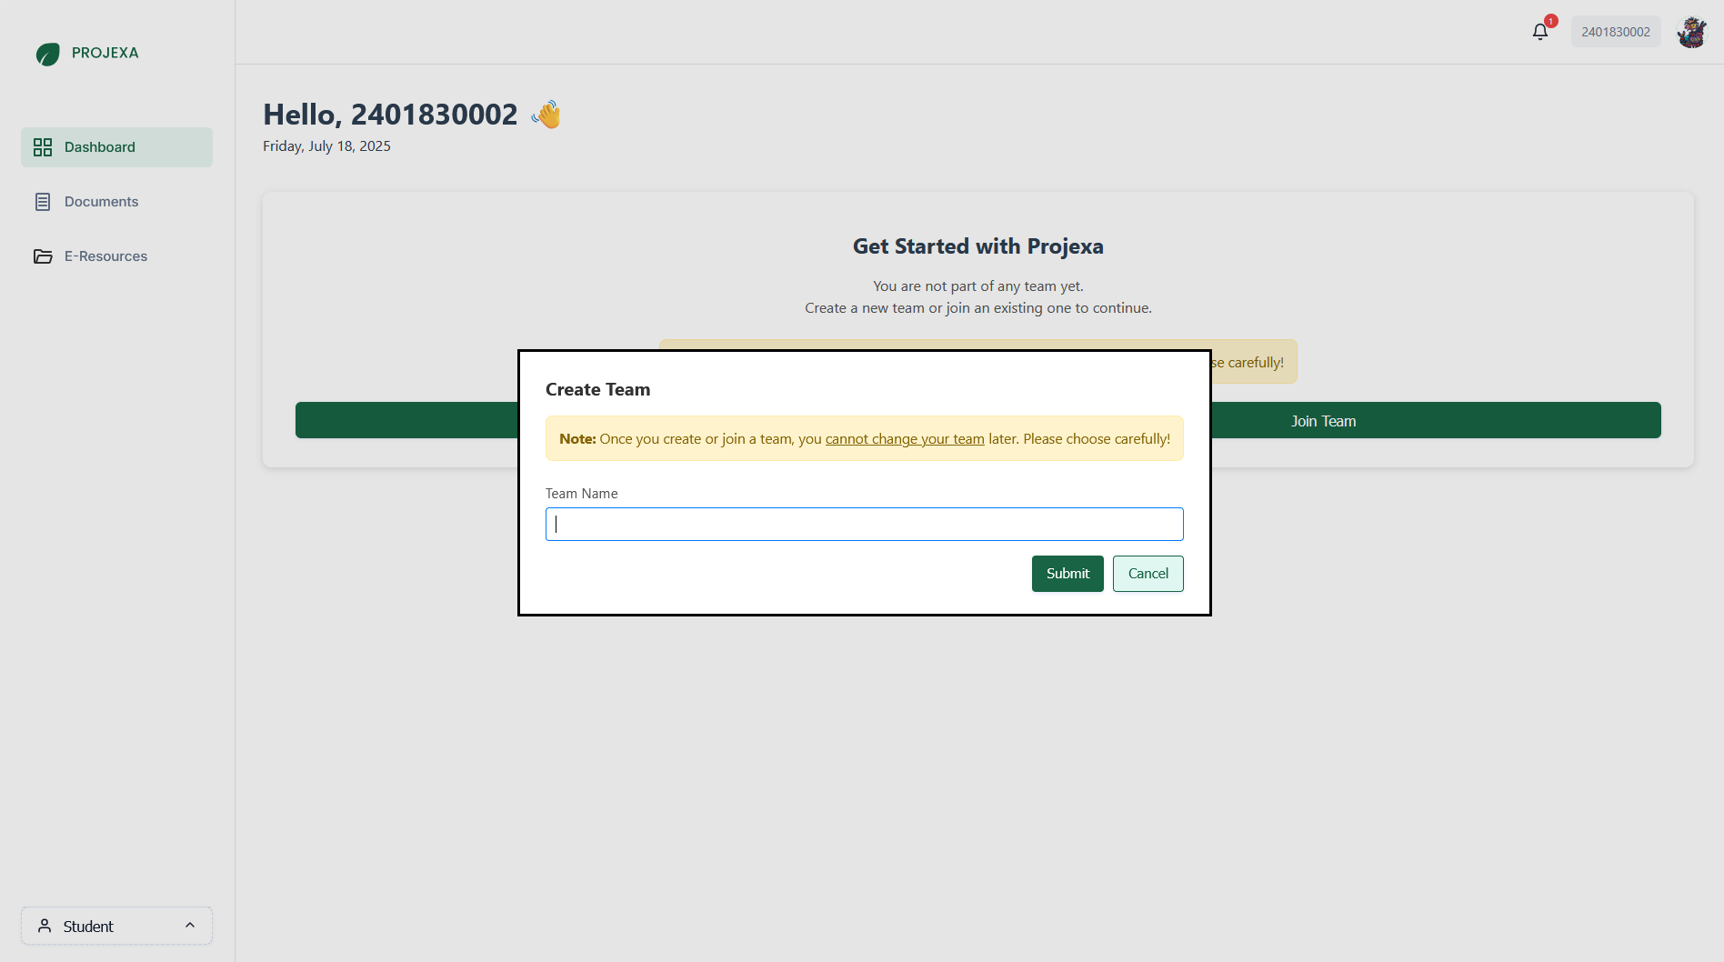Click inside the Team Name field

point(863,524)
